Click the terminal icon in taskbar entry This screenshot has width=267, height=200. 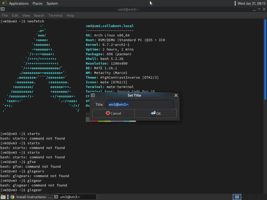tap(56, 197)
